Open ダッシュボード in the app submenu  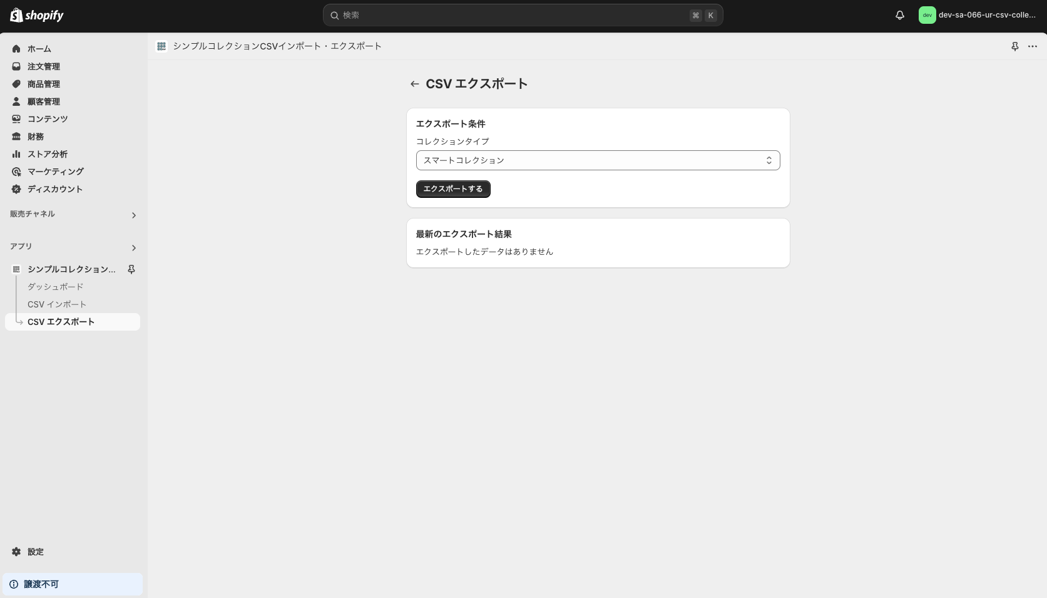click(x=55, y=287)
